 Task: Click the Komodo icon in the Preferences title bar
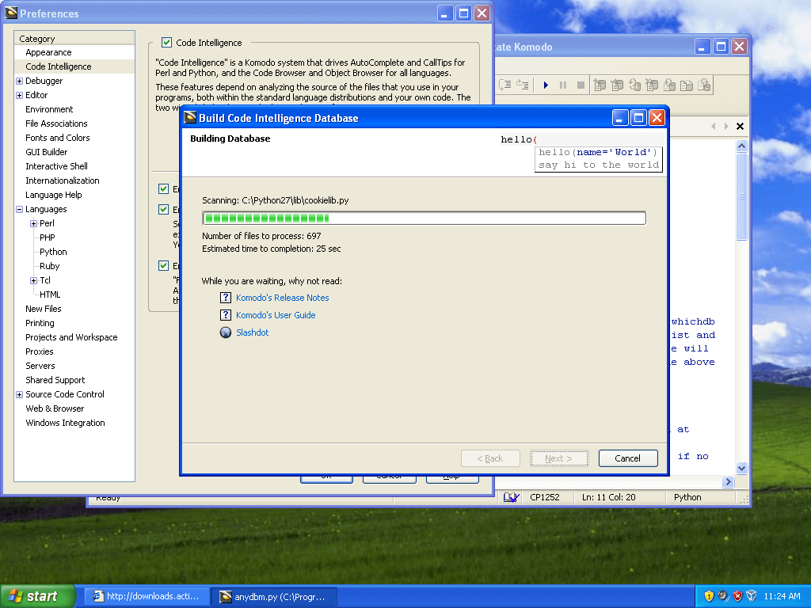[x=11, y=13]
